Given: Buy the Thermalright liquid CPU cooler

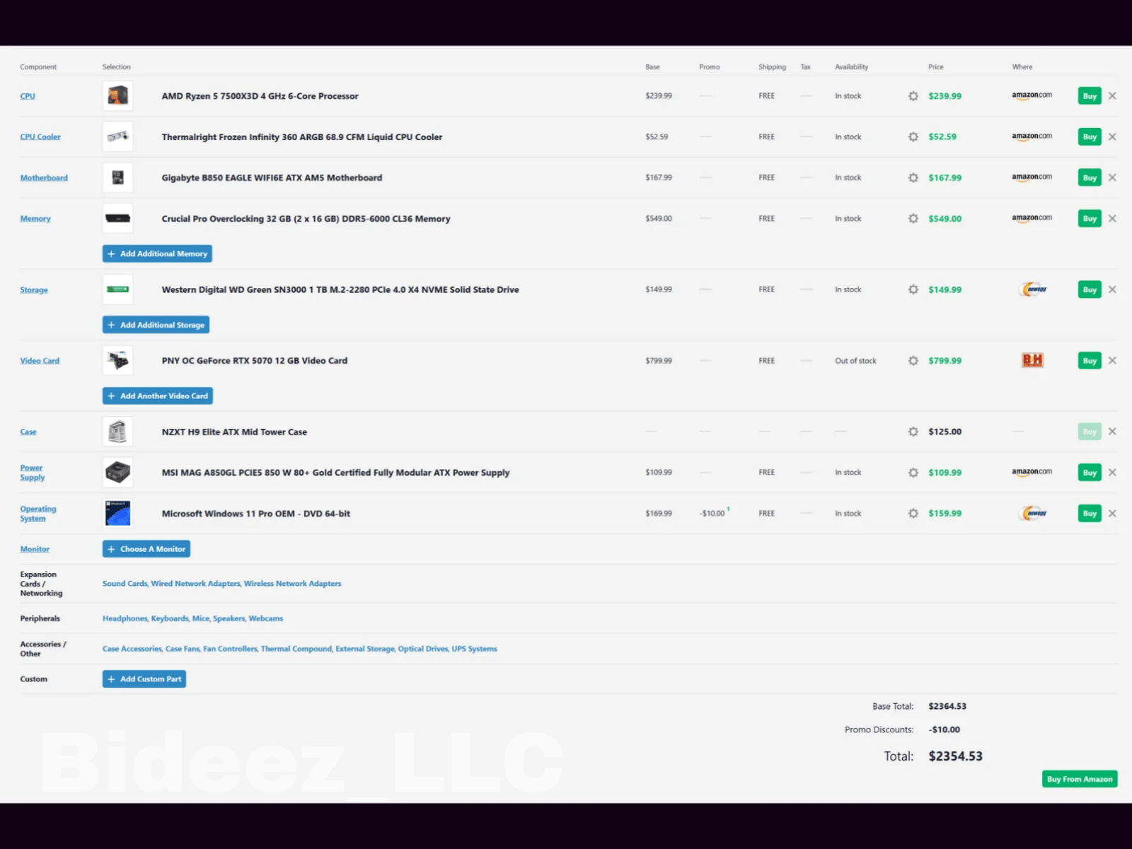Looking at the screenshot, I should 1090,137.
